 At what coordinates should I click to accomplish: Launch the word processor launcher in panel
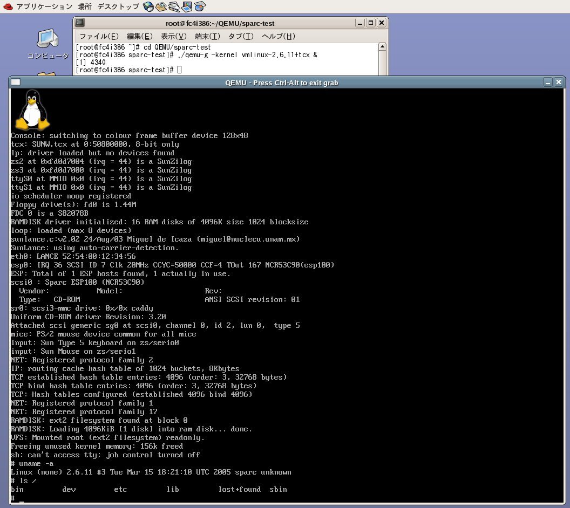[174, 6]
